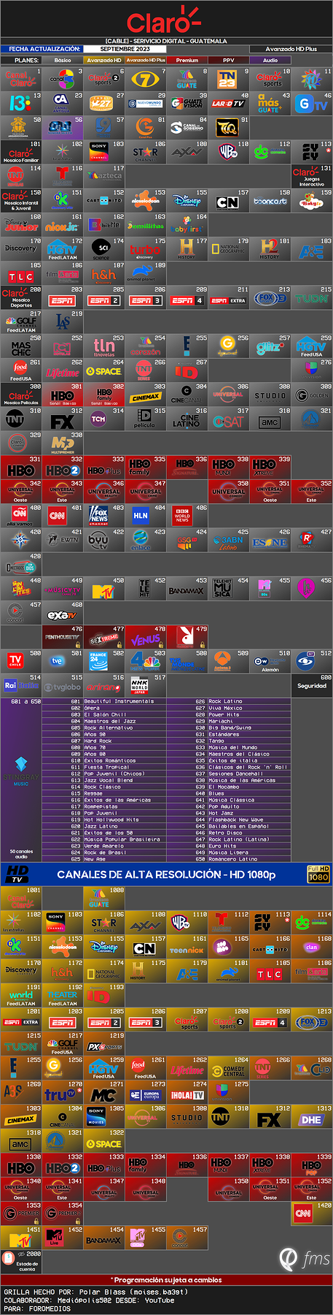Screen dimensions: 333x1315
Task: Choose the TLC logo on channel 185
Action: pos(20,276)
